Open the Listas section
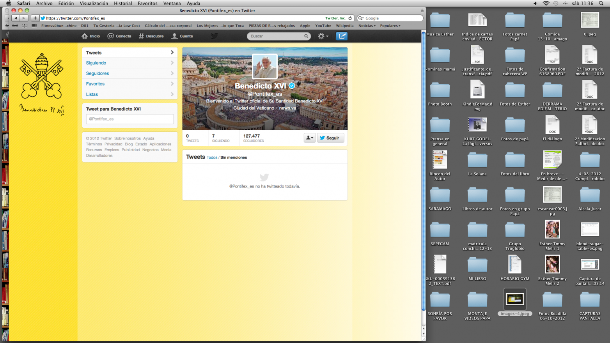610x343 pixels. (x=130, y=94)
